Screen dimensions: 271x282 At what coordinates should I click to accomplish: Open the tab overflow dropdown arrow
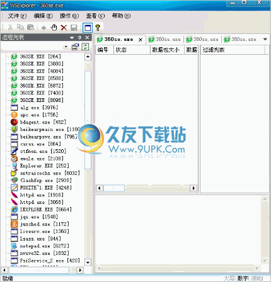click(265, 40)
